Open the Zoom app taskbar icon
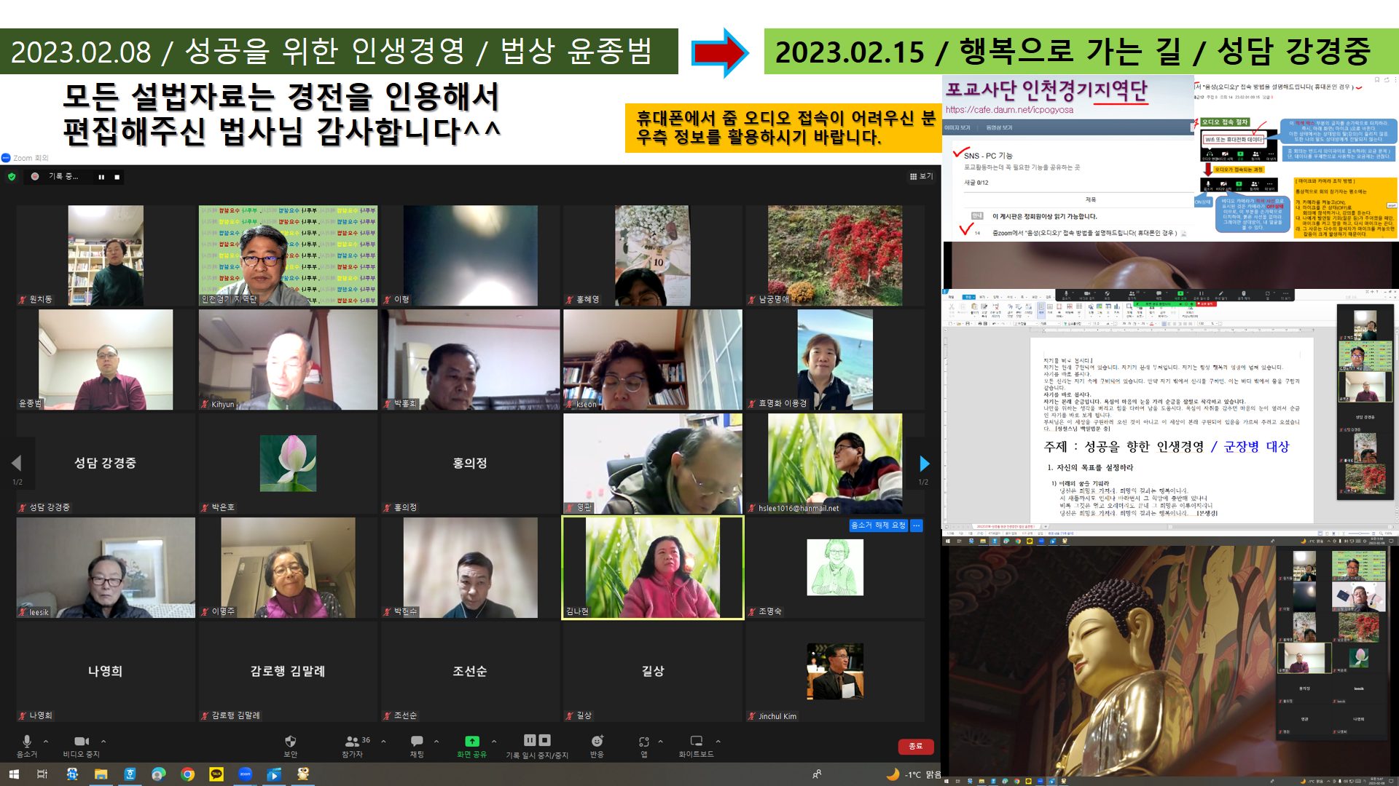 (x=245, y=774)
